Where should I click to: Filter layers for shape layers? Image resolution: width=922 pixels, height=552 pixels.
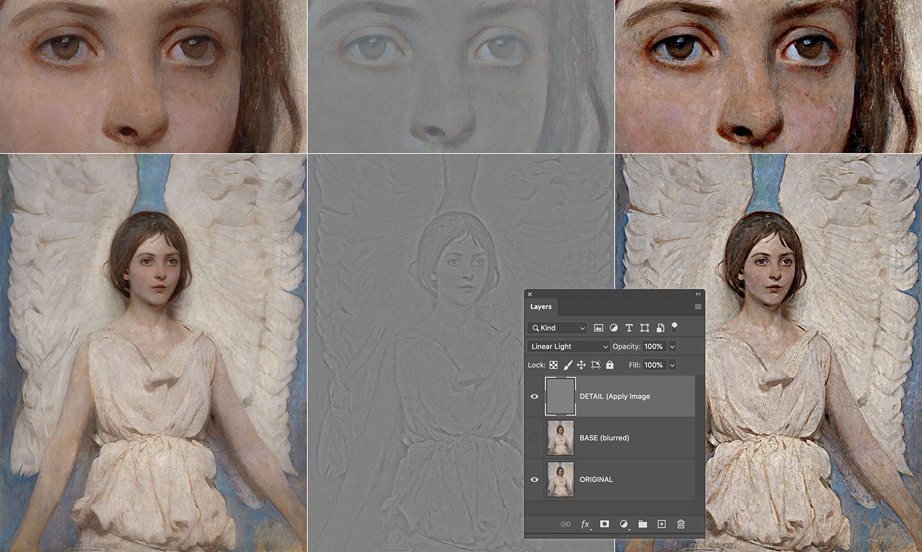(645, 327)
